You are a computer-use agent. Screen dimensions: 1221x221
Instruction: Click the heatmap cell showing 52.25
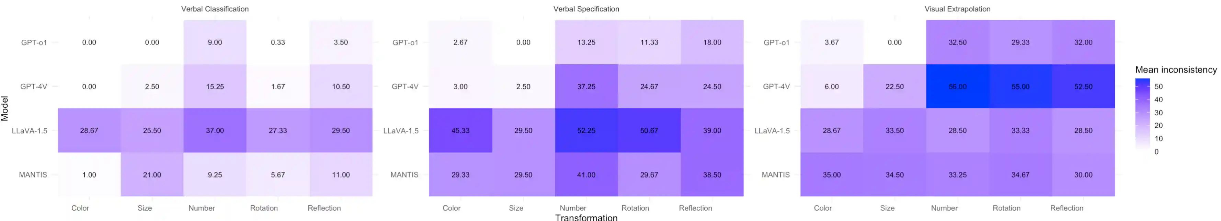pyautogui.click(x=586, y=130)
